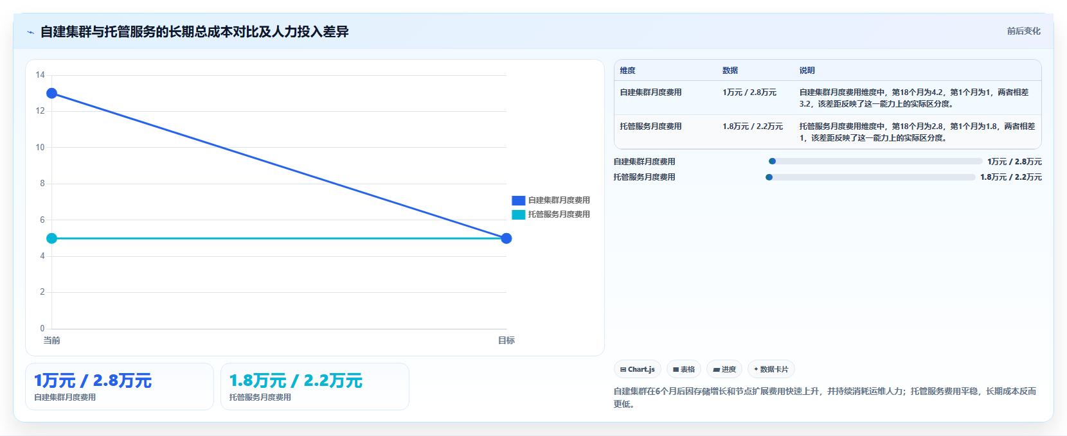Click the cyan data point at 当前

pos(52,238)
